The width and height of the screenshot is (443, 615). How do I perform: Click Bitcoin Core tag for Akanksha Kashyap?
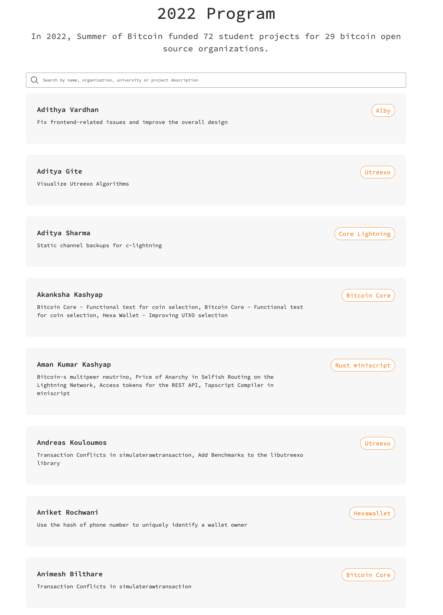[x=368, y=296]
